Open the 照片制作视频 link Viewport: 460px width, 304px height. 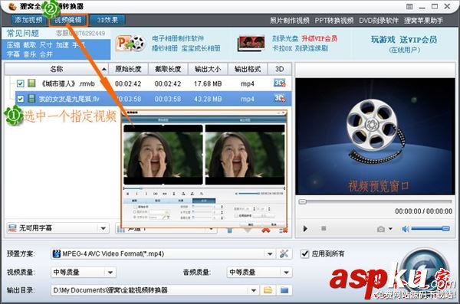coord(290,21)
